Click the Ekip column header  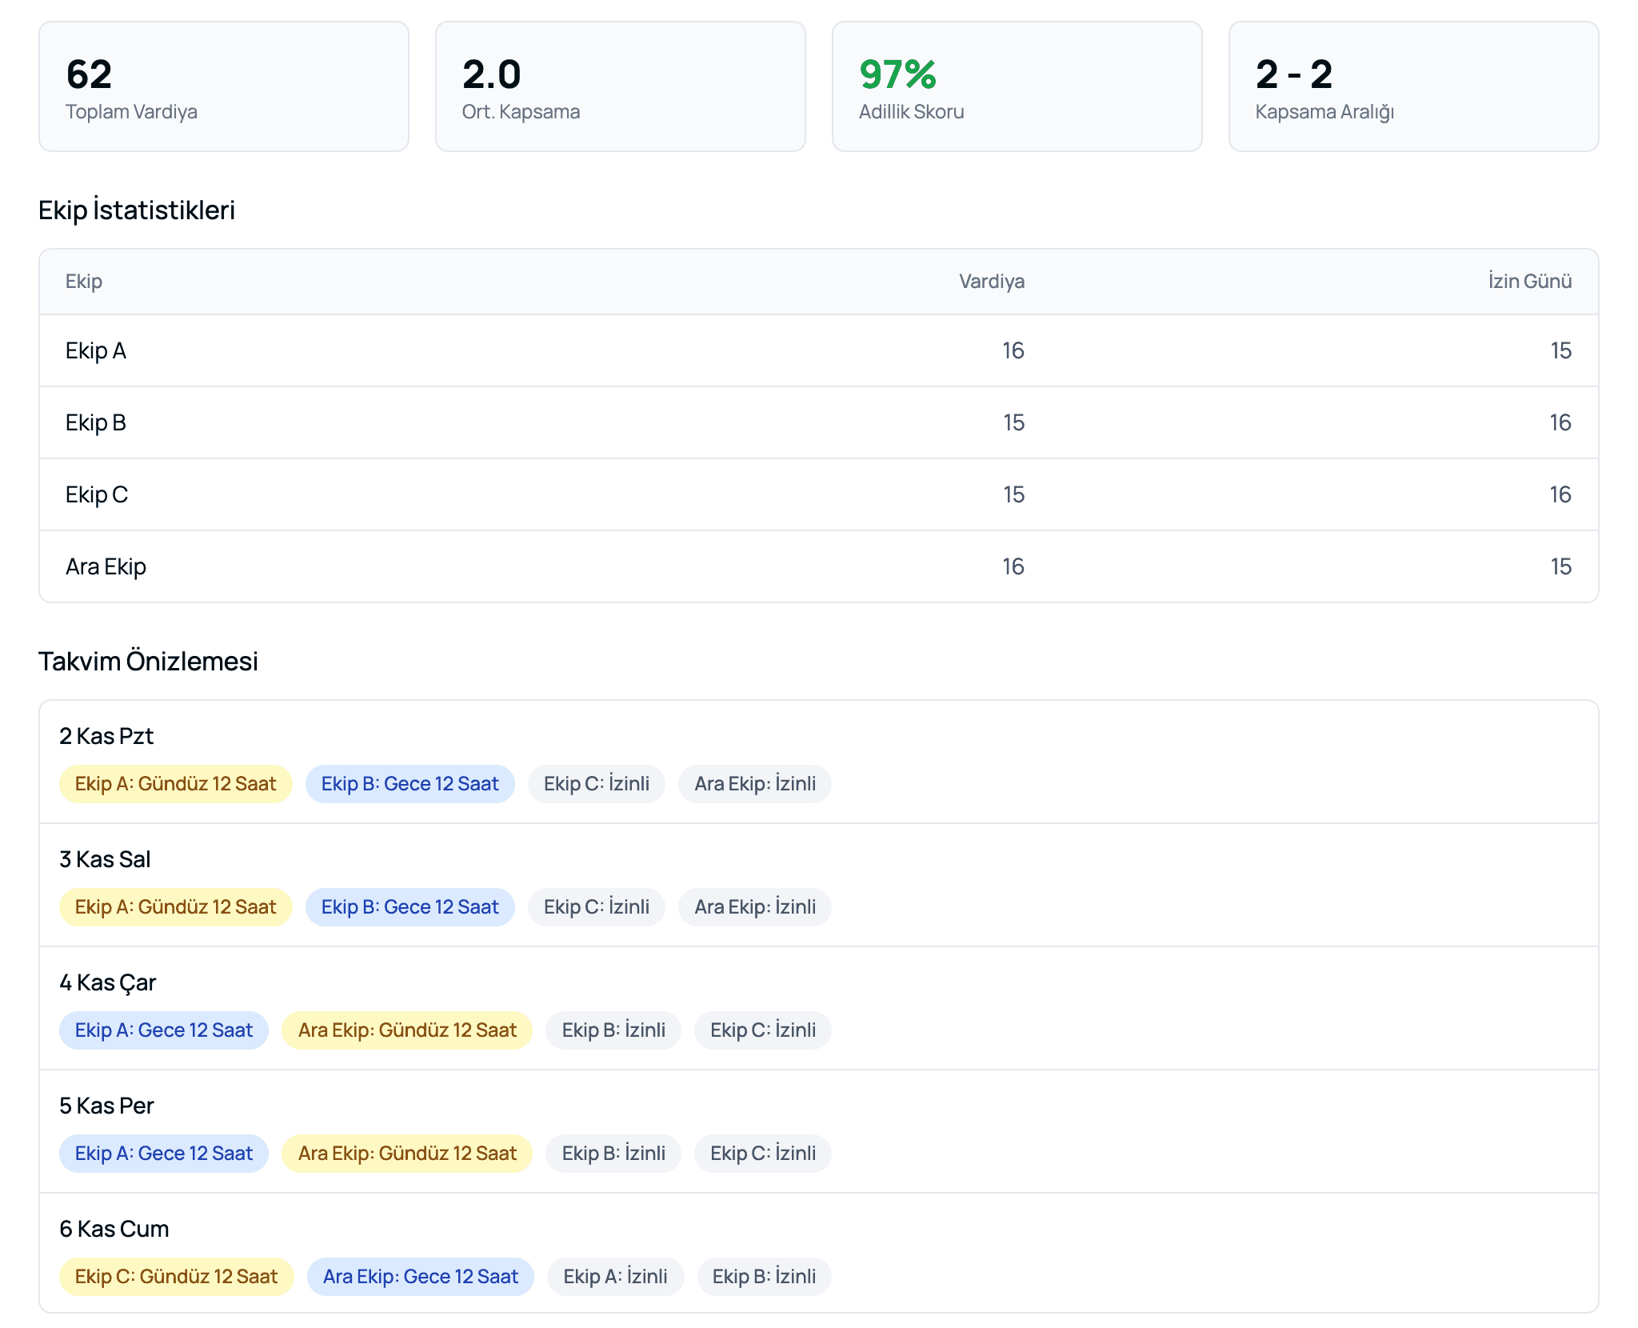pos(84,282)
